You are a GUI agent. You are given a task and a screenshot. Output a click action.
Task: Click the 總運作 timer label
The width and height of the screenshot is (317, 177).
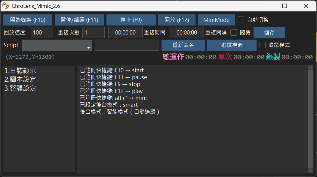tap(173, 57)
